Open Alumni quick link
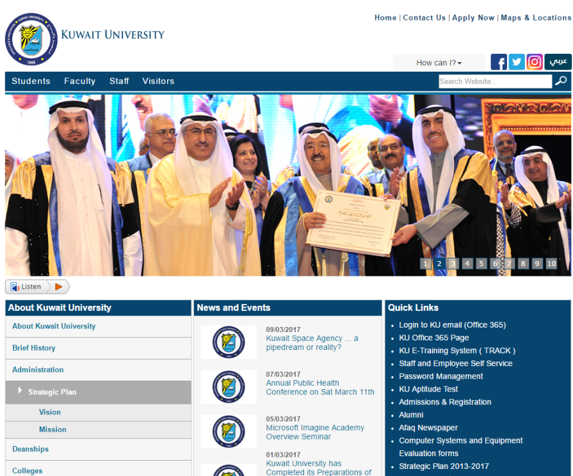The width and height of the screenshot is (573, 476). pyautogui.click(x=411, y=415)
